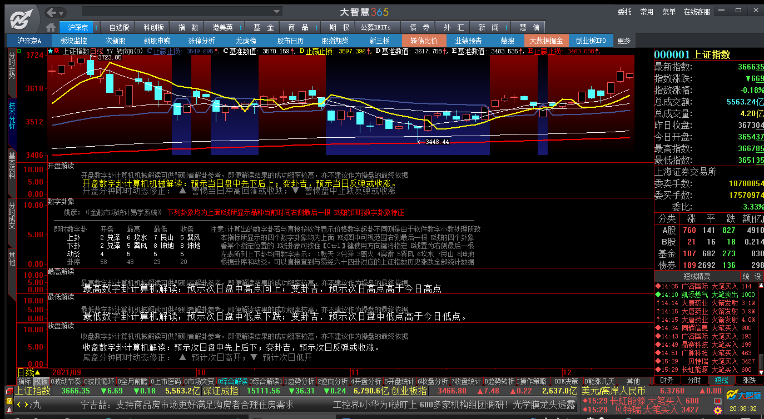Switch to the 自选股 tab

(x=119, y=27)
